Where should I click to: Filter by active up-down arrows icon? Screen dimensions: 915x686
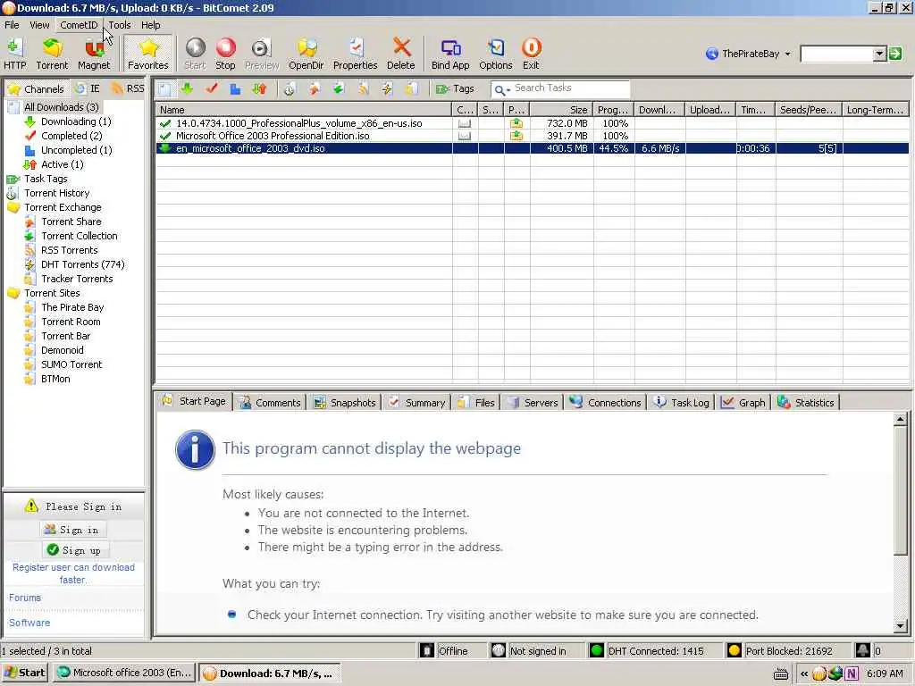coord(260,88)
